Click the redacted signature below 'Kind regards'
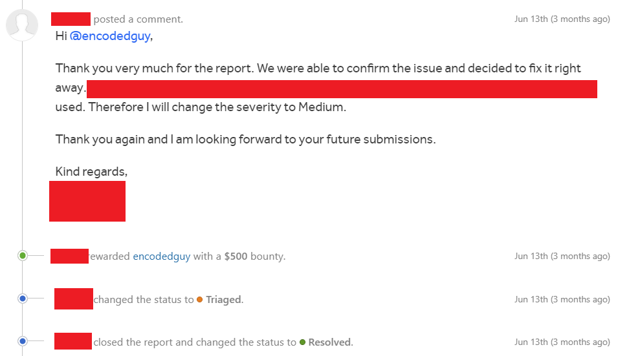 coord(87,202)
